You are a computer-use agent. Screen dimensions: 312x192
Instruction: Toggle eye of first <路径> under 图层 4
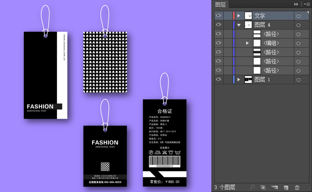(219, 33)
